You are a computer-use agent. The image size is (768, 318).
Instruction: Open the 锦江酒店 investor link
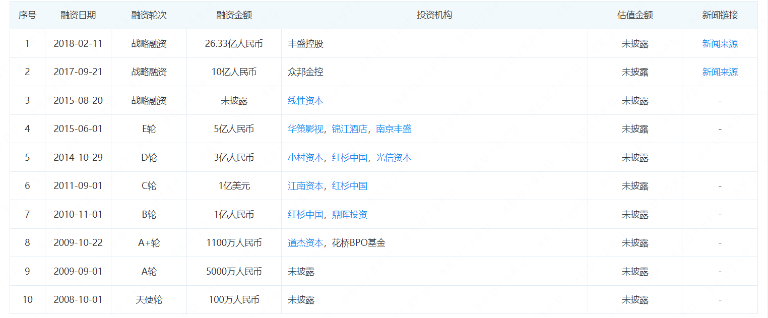[x=350, y=129]
